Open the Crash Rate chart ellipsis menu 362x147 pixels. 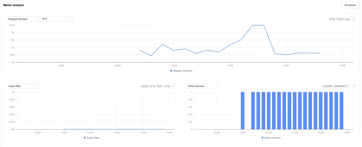(174, 86)
